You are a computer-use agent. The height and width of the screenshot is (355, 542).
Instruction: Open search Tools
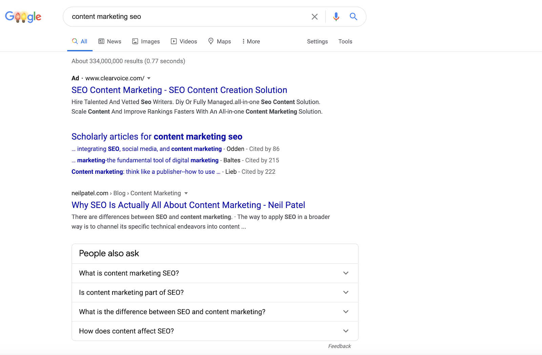(345, 41)
